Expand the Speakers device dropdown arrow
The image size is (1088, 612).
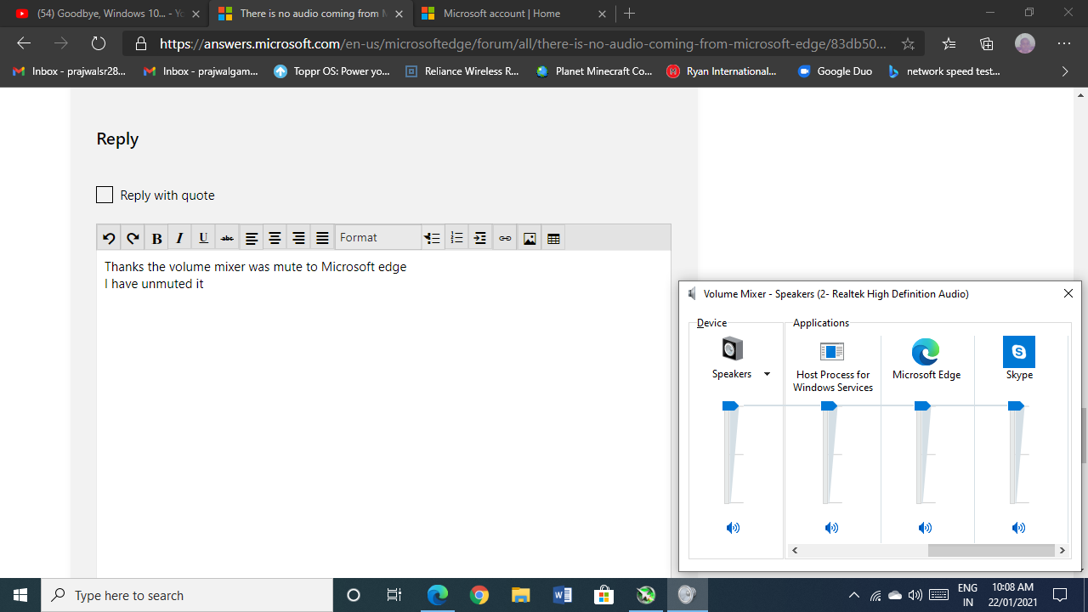767,374
